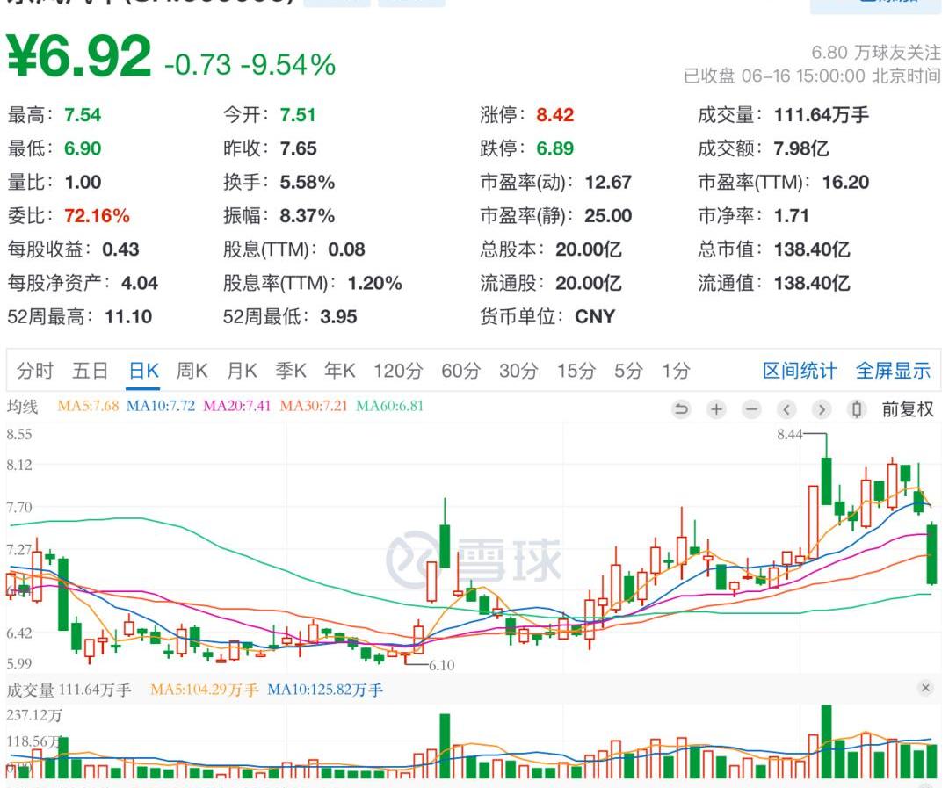Open 区间统计 link
The height and width of the screenshot is (788, 949).
click(800, 371)
